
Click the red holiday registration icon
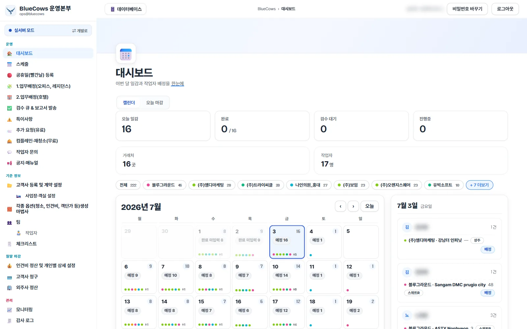pos(10,75)
